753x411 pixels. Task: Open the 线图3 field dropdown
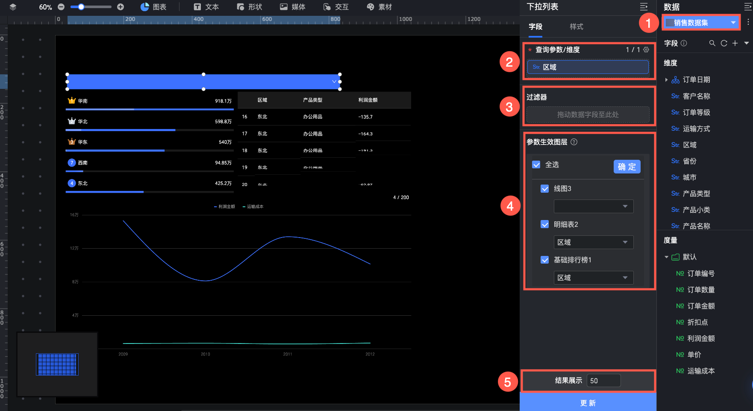(594, 206)
